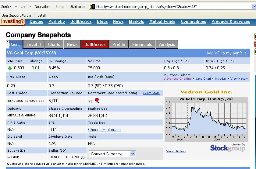Open the Advanced Charting link
Screen dimensions: 256x169
[x=178, y=79]
